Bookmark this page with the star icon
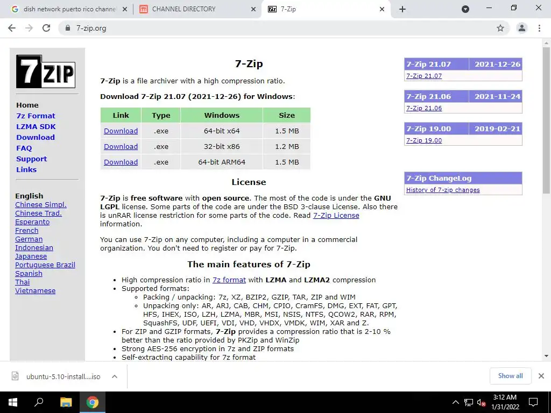Viewport: 551px width, 413px height. [x=500, y=28]
